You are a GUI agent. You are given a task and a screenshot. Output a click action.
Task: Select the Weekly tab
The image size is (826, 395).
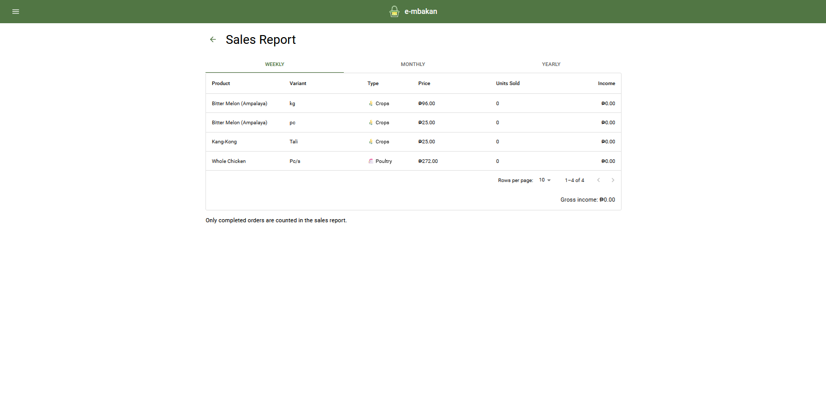click(275, 64)
